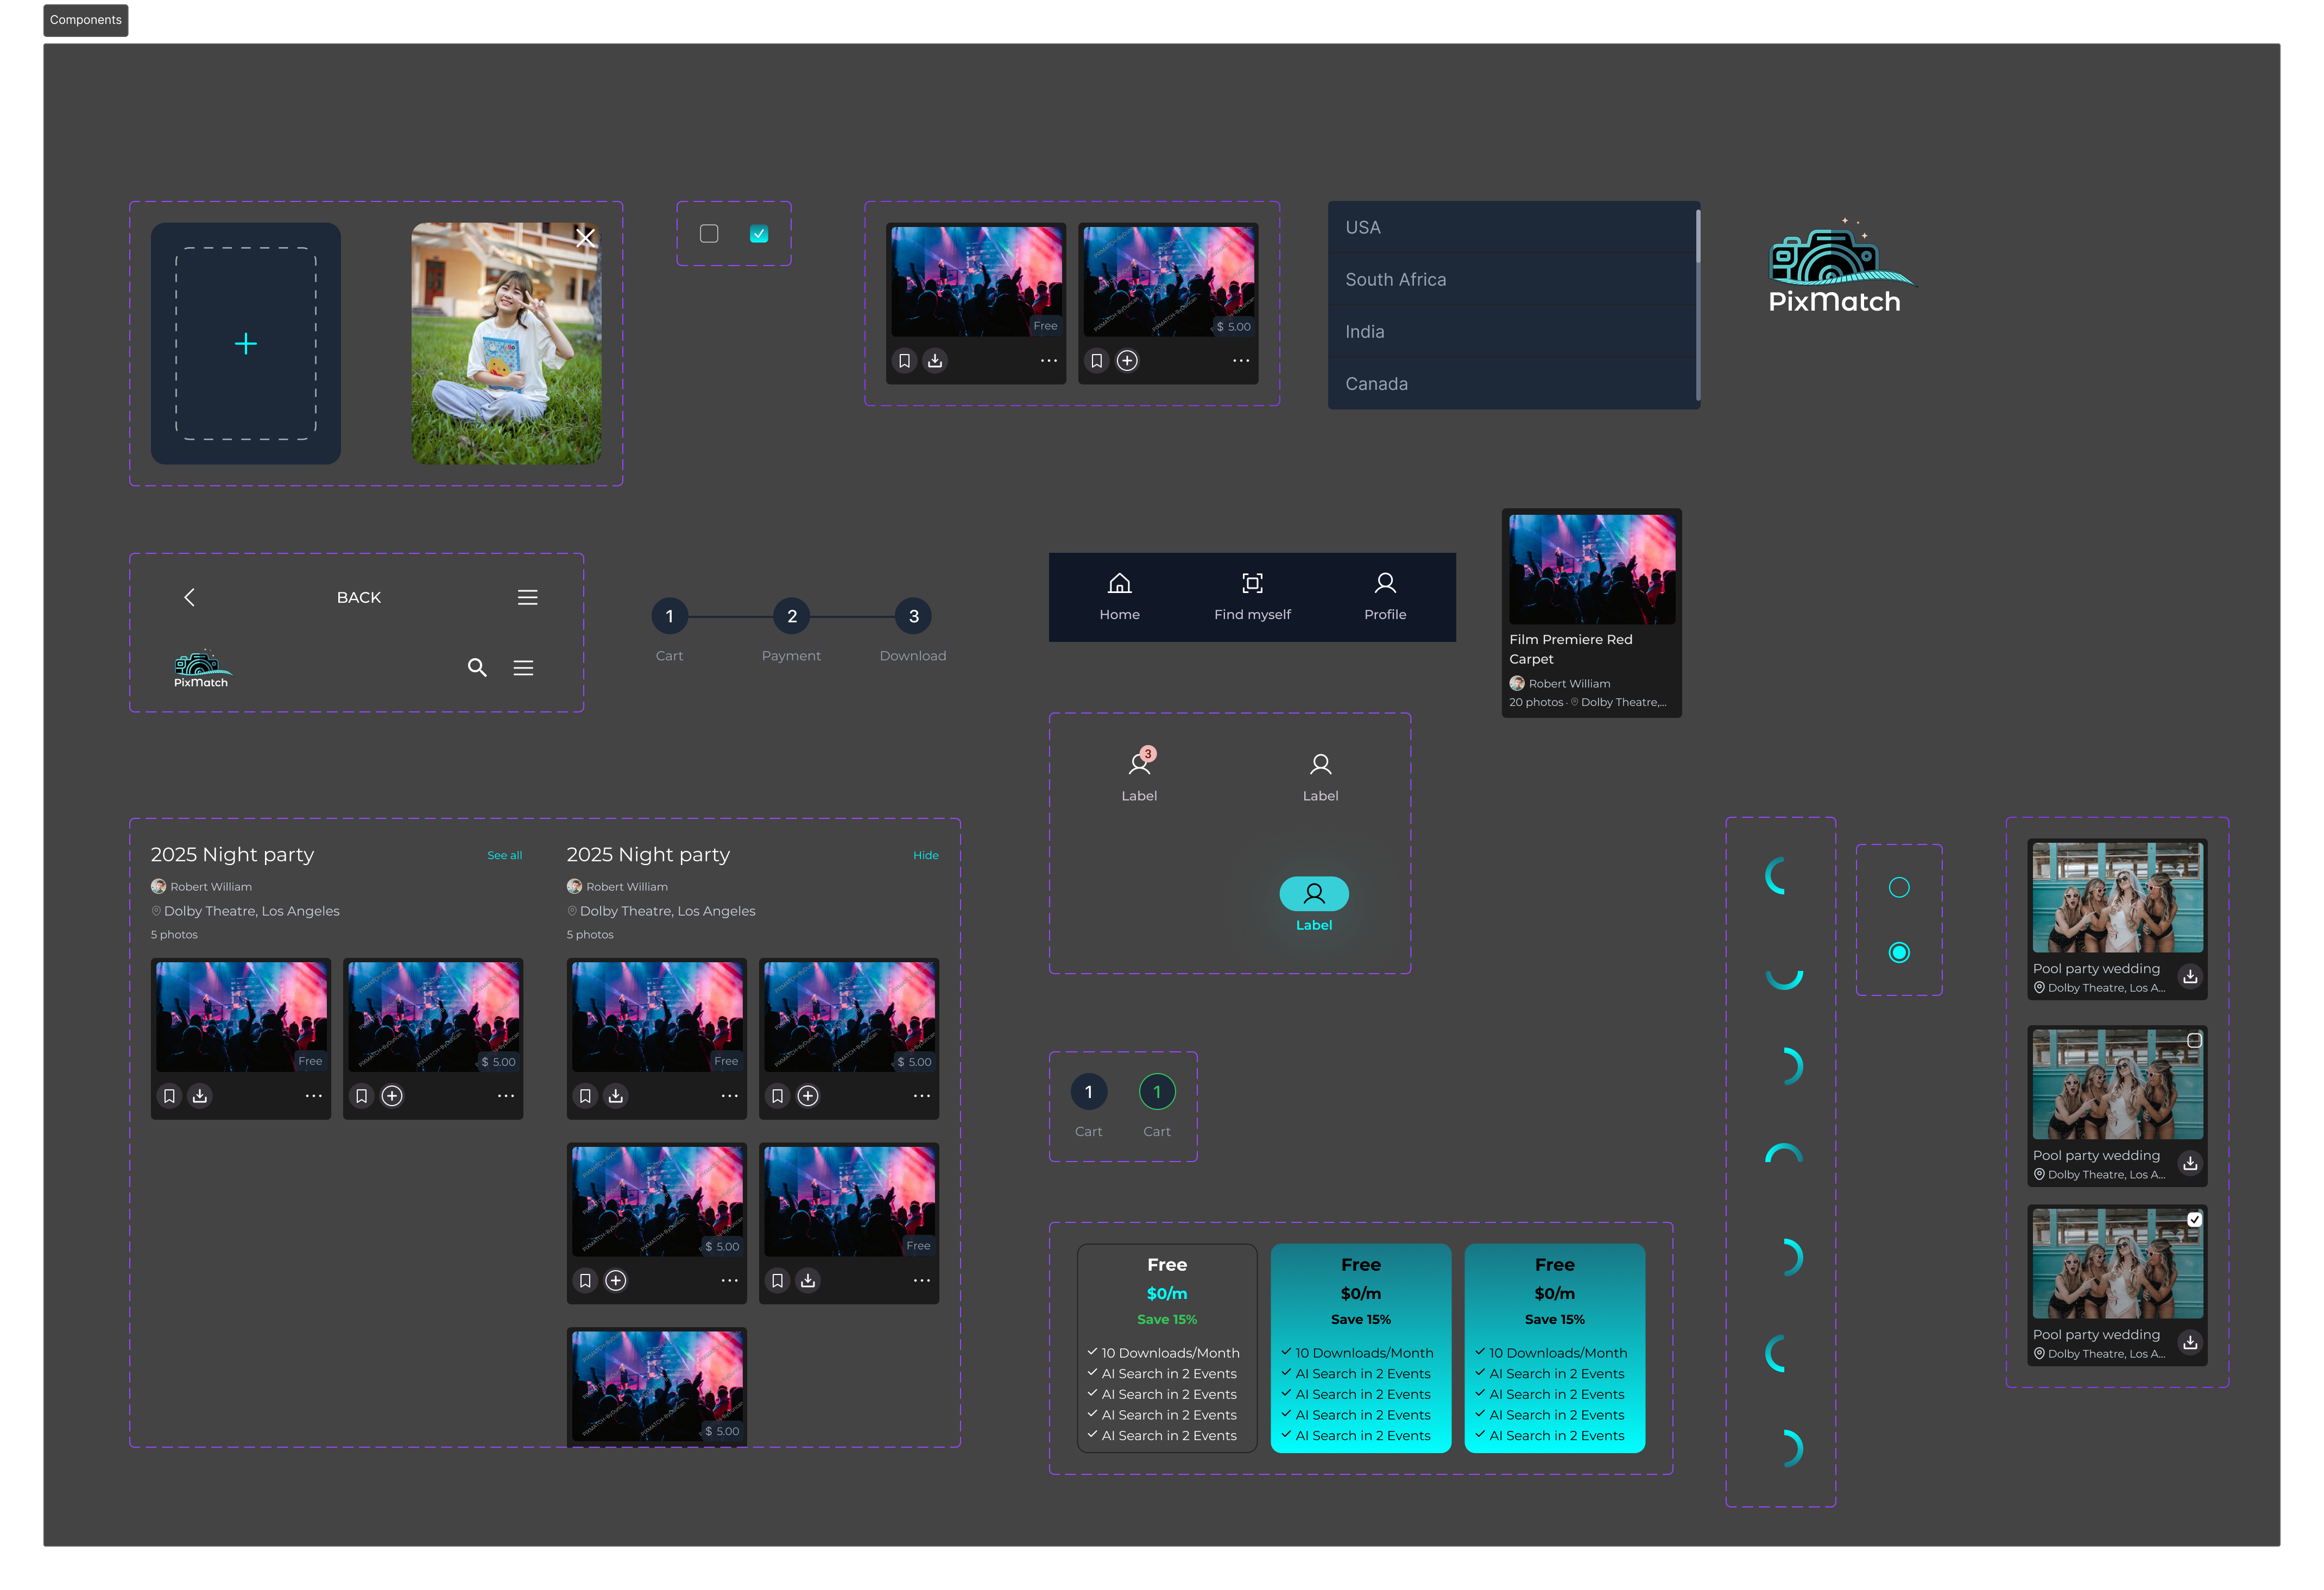Image resolution: width=2324 pixels, height=1590 pixels.
Task: Remove the uploaded girl photo with the X
Action: (586, 238)
